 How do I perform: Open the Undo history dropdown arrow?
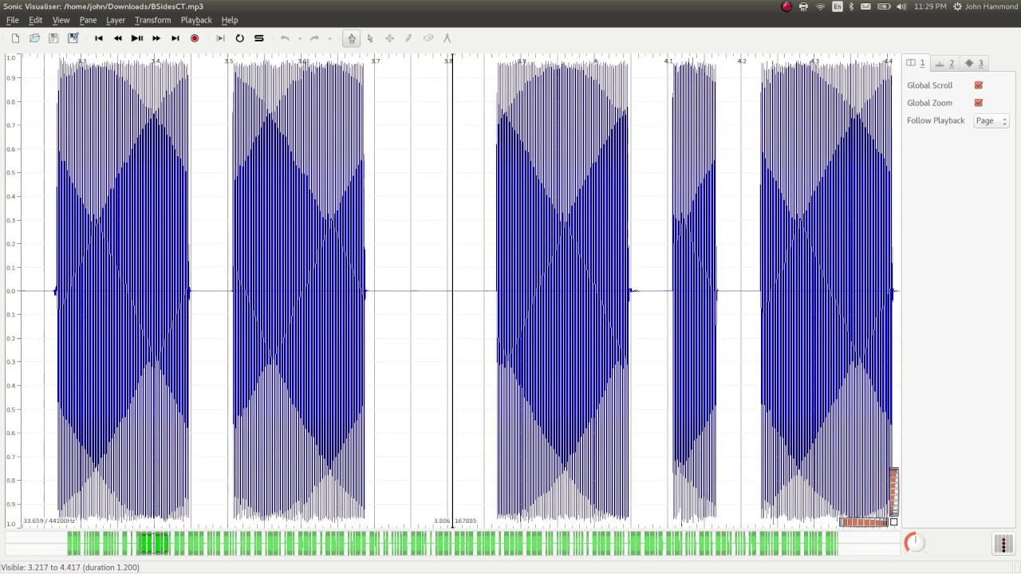300,38
